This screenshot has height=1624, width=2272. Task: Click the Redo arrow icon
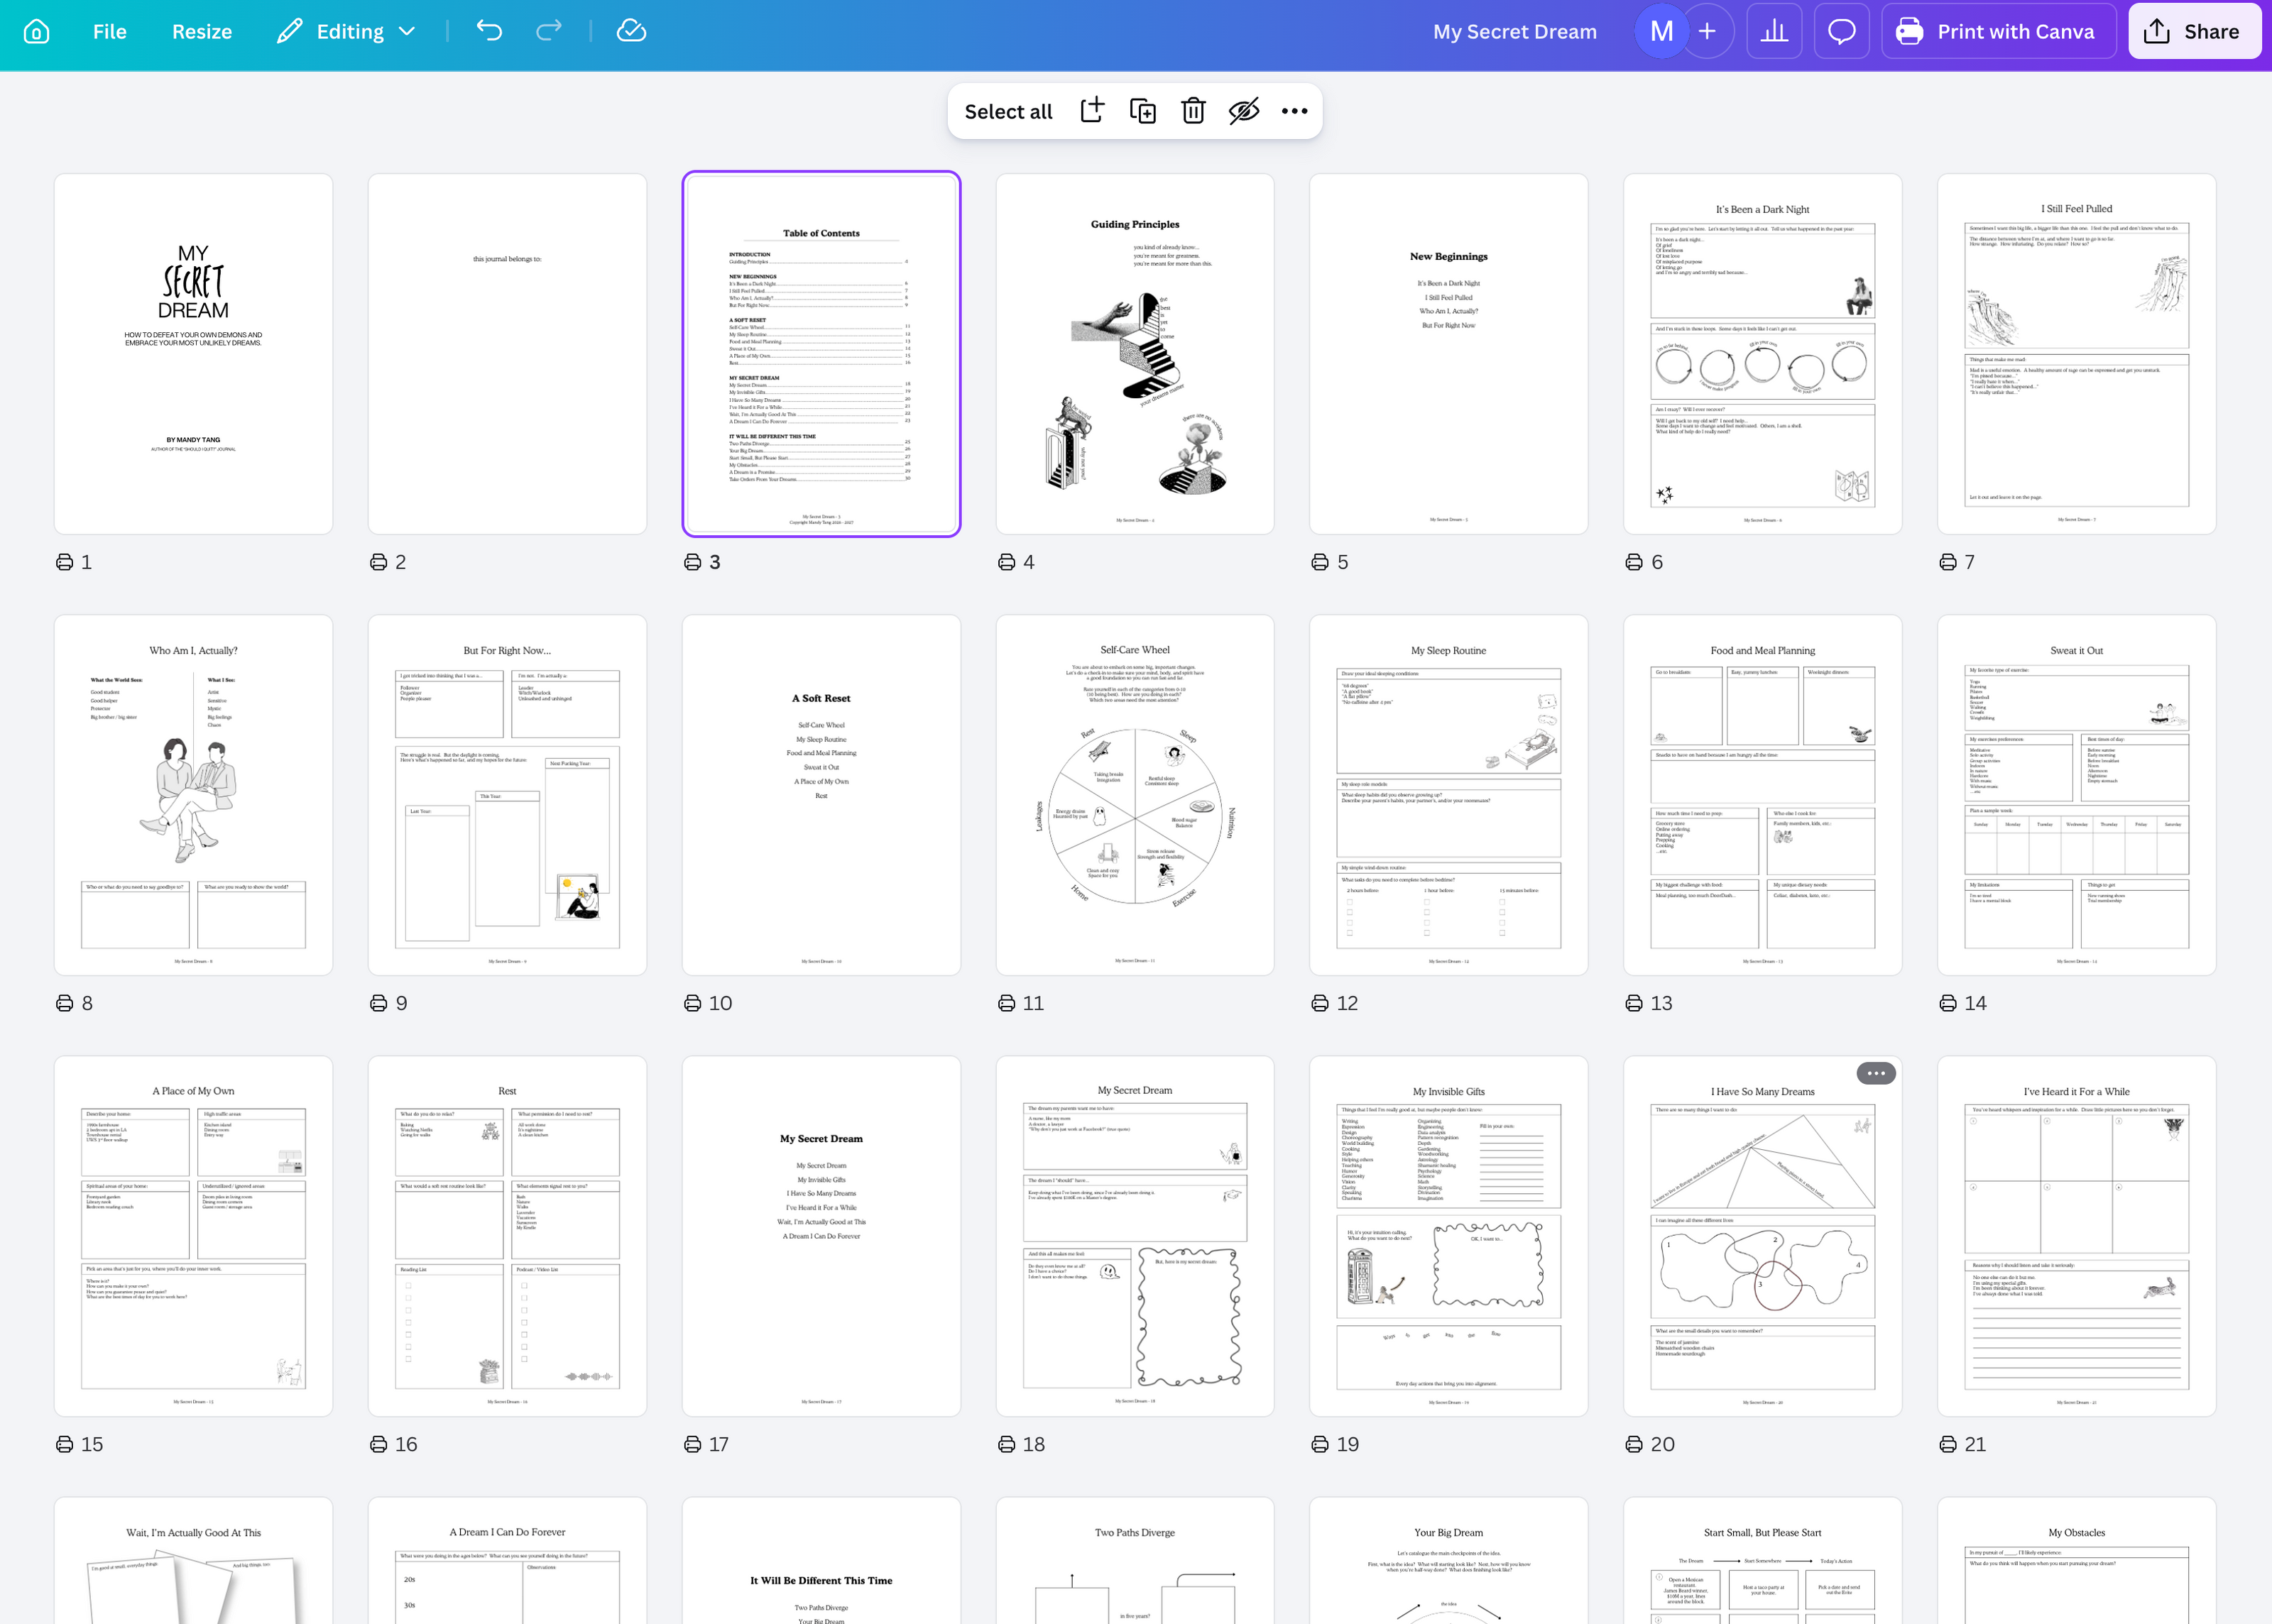(549, 31)
